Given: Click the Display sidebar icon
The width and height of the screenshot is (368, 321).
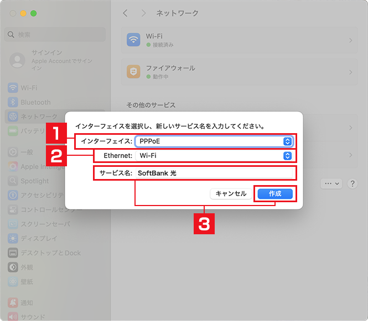Looking at the screenshot, I should coord(13,239).
